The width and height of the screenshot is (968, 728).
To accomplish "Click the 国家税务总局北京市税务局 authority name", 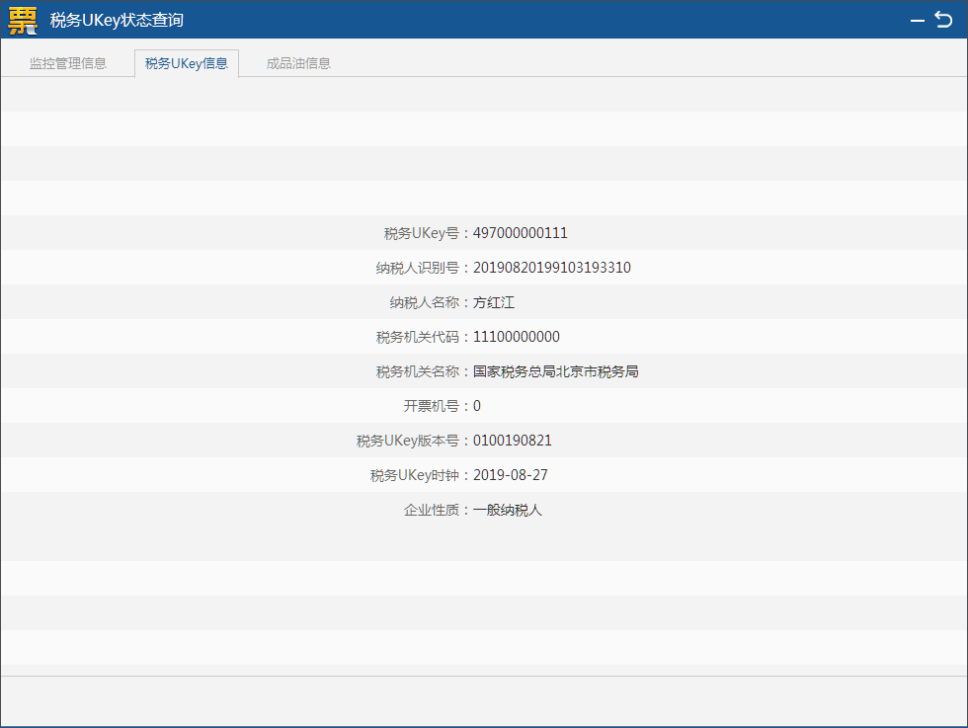I will tap(556, 371).
